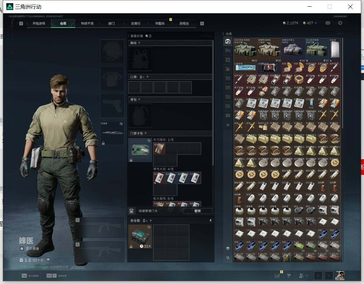Open the 特勤处 tab
The image size is (364, 284).
pos(160,23)
